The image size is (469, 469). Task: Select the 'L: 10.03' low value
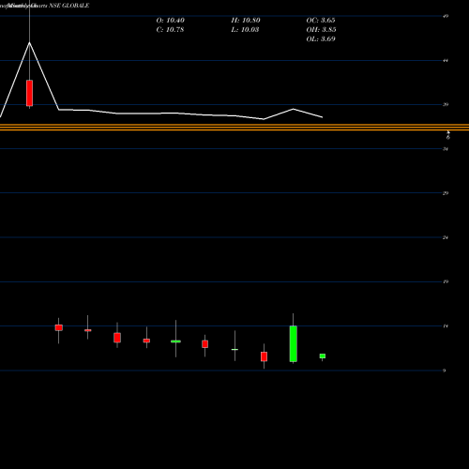tap(245, 30)
